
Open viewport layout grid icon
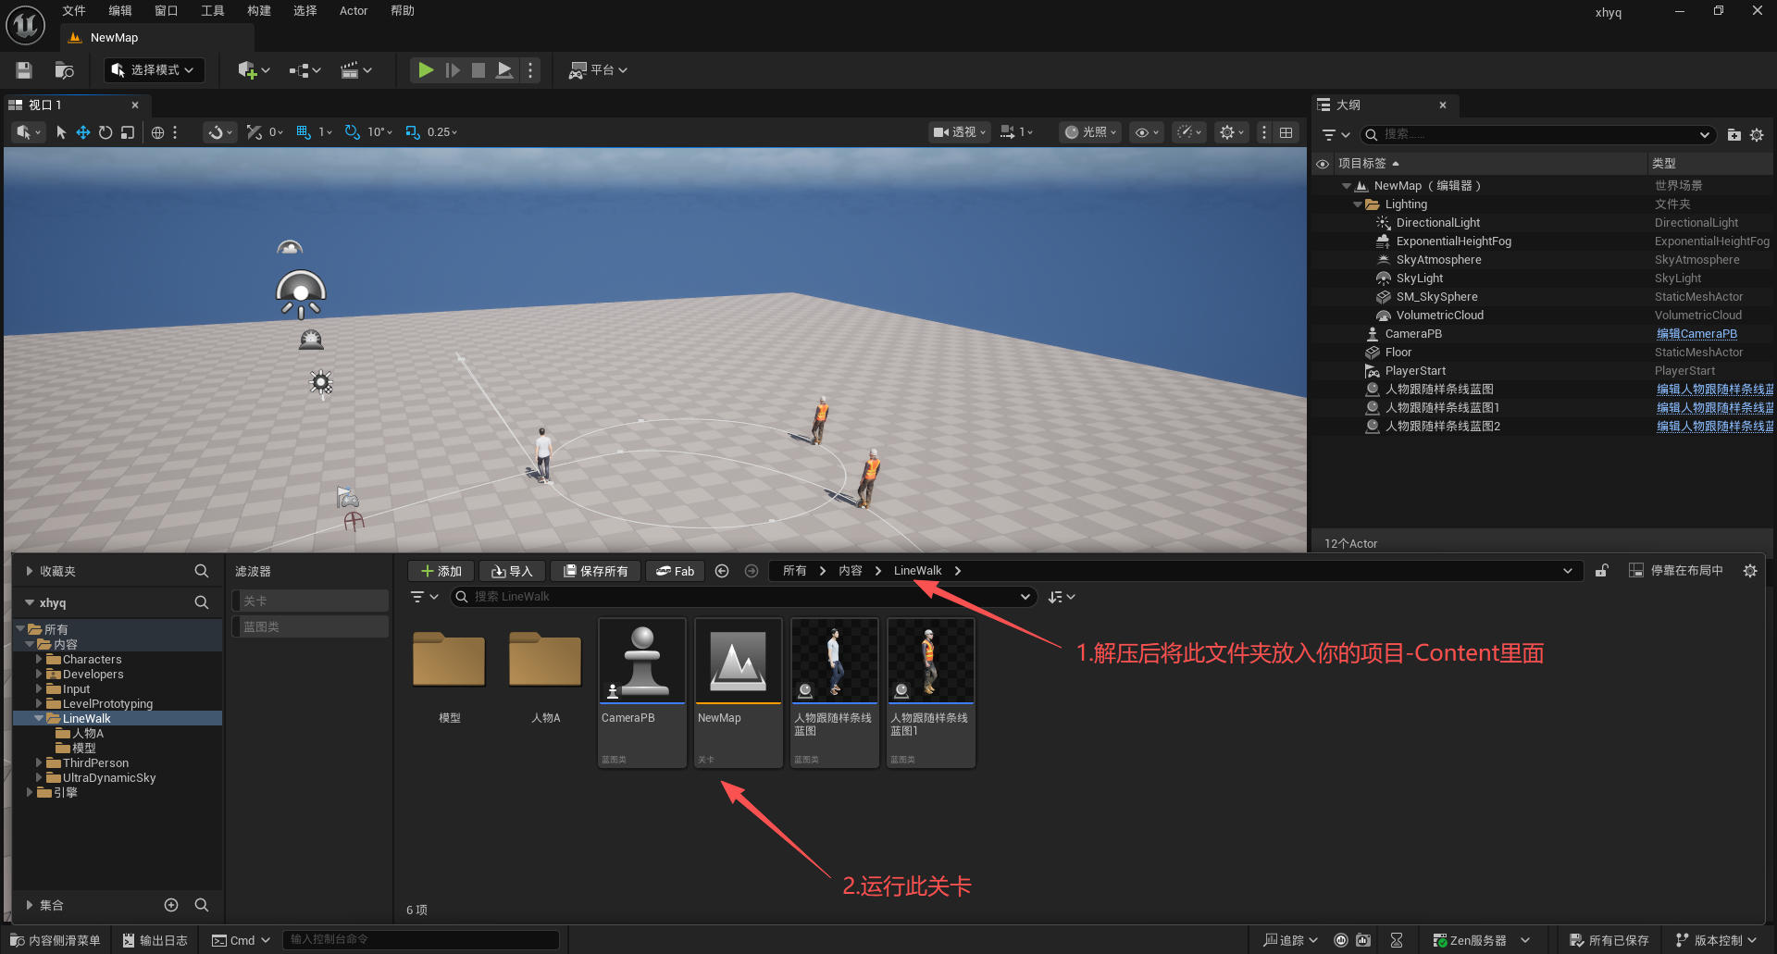[1286, 132]
